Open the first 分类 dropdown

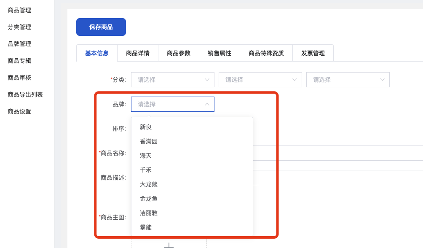click(173, 80)
